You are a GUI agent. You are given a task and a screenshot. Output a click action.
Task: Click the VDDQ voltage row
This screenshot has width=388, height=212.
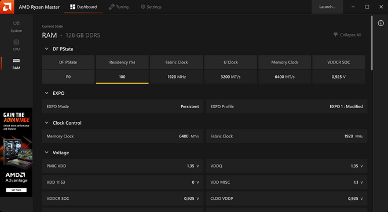click(x=287, y=166)
